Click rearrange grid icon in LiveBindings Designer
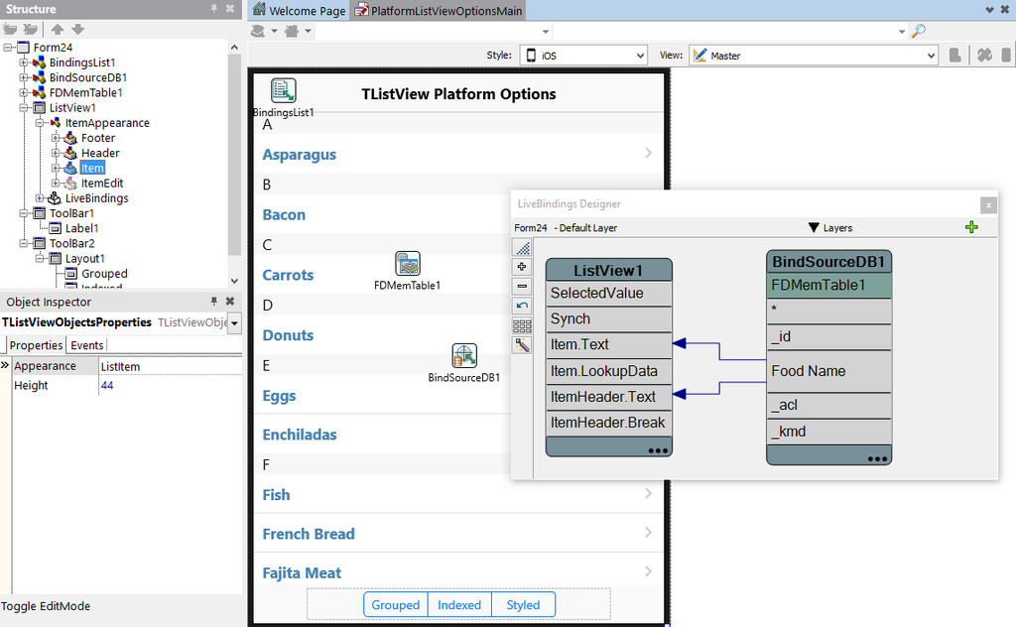Viewport: 1016px width, 627px height. click(x=522, y=325)
